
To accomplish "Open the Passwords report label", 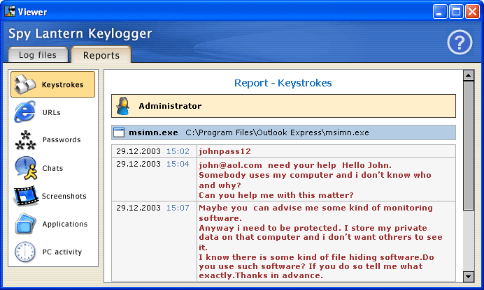I will point(62,140).
